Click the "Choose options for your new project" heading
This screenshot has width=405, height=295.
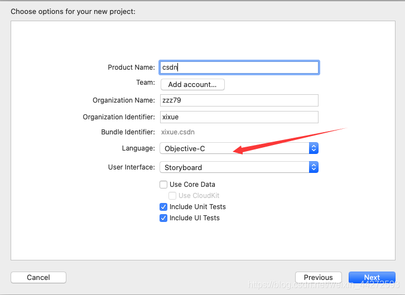73,11
